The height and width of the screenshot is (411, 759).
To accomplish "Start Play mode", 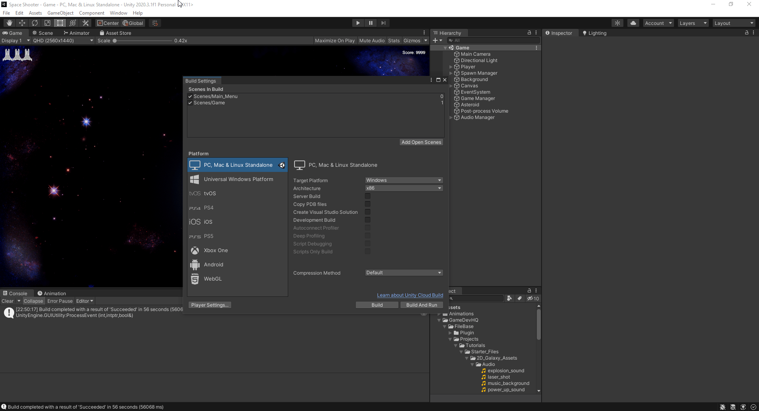I will (358, 23).
